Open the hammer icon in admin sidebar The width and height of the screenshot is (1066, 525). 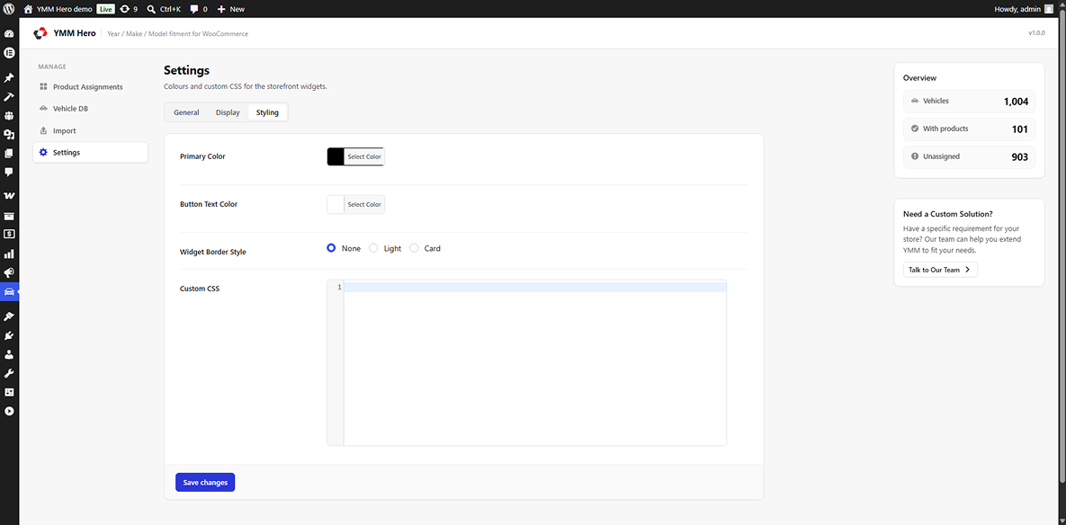pos(10,97)
